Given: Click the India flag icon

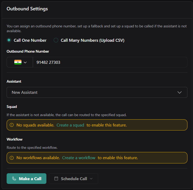Looking at the screenshot, I should pos(18,62).
